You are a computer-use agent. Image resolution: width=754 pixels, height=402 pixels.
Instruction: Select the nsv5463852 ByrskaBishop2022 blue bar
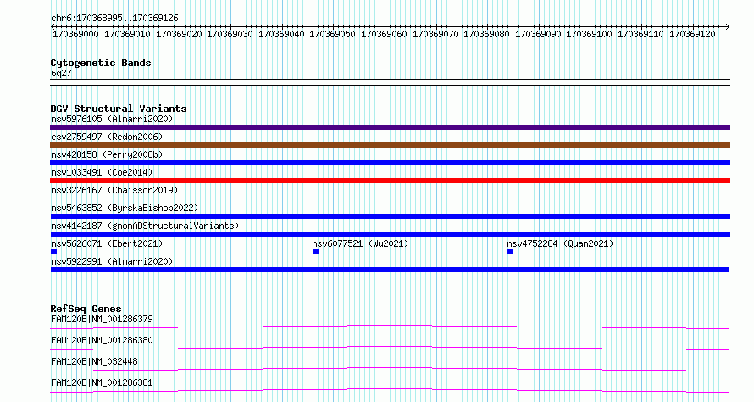(x=390, y=216)
